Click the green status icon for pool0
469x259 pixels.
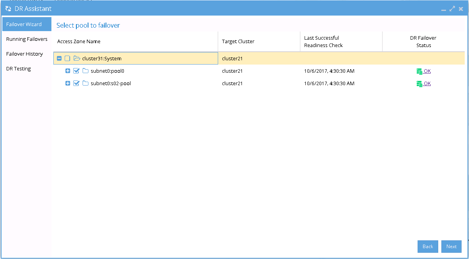(419, 71)
